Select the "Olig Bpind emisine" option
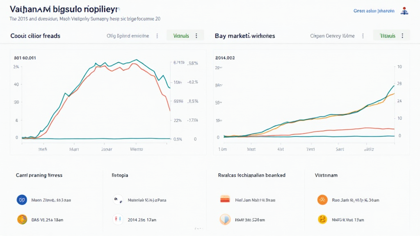Image resolution: width=420 pixels, height=236 pixels. click(x=128, y=36)
